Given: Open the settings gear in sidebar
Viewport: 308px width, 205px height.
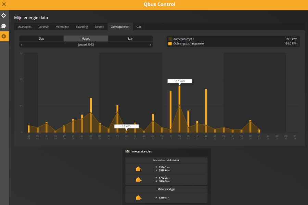Looking at the screenshot, I should pos(4,16).
